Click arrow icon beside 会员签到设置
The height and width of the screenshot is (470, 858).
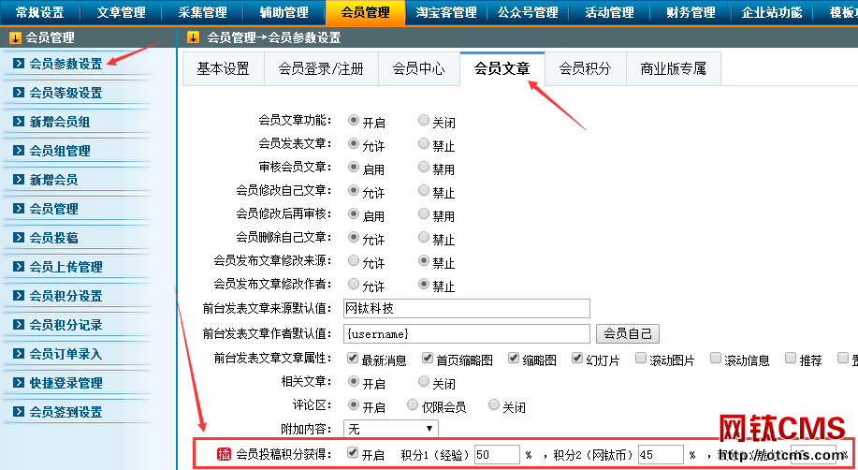[x=20, y=412]
